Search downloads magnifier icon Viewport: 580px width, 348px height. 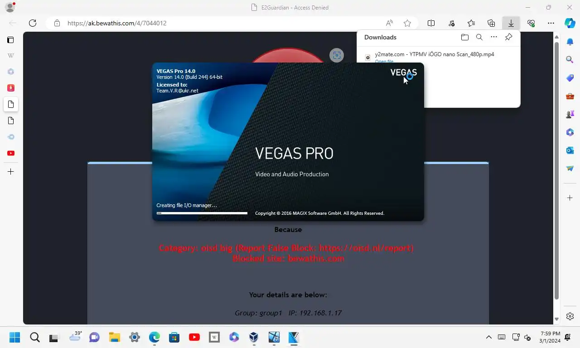479,37
